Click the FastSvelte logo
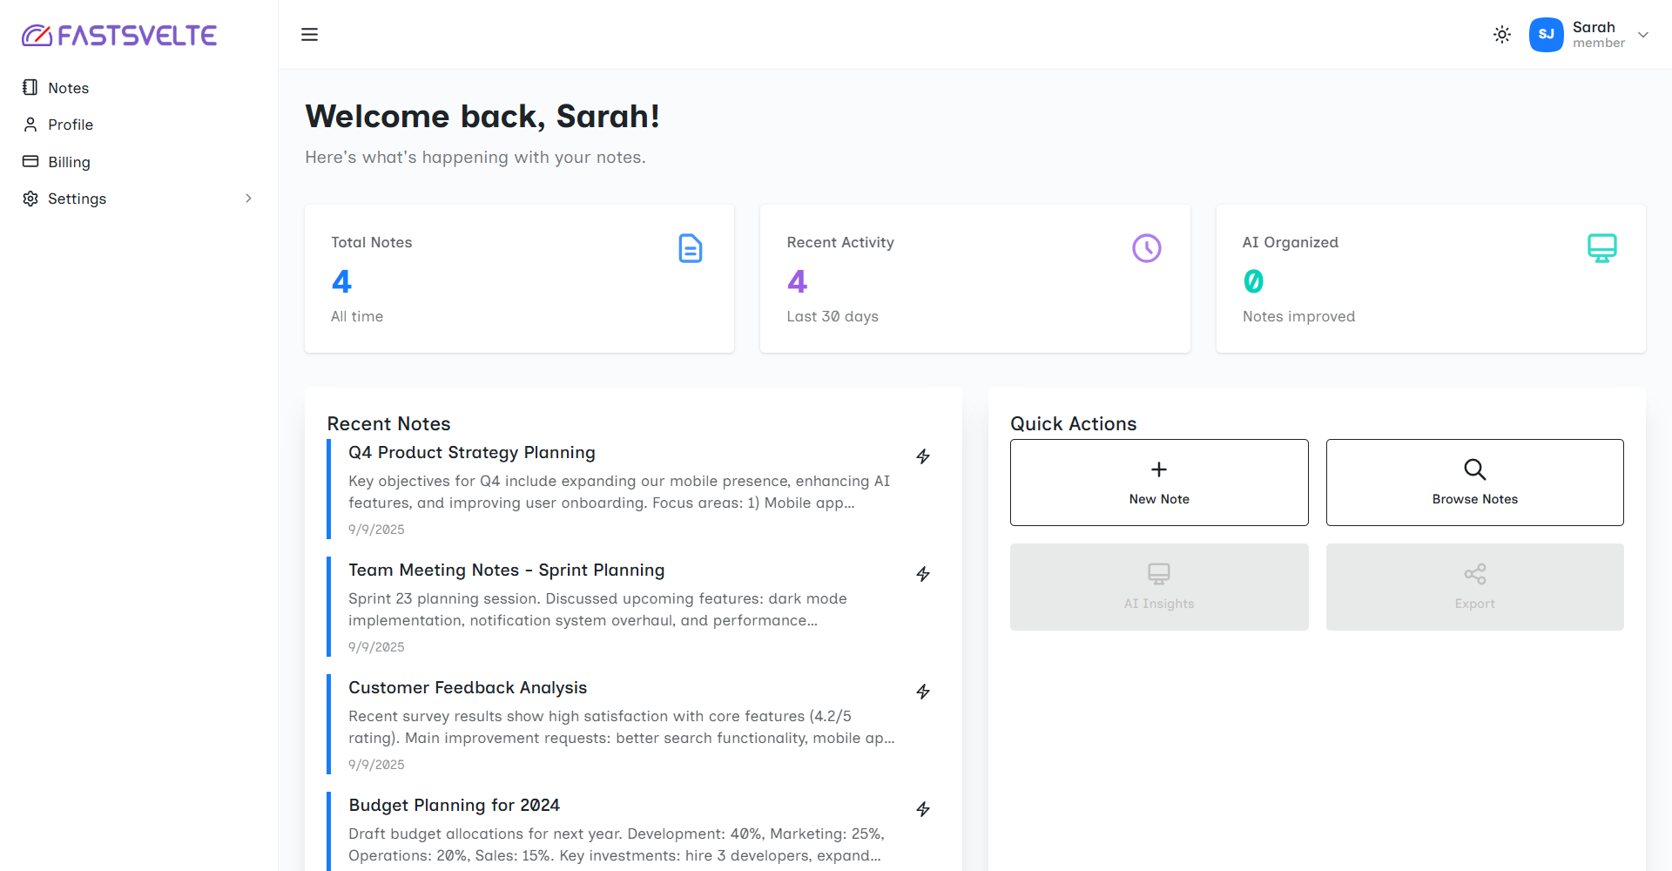1672x871 pixels. 119,36
